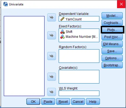Click inside the WLS Weight field

[79, 93]
